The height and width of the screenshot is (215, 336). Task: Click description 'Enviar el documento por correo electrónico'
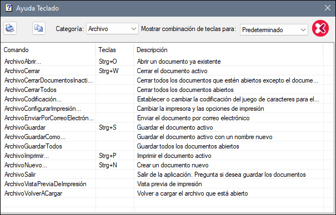pos(193,118)
